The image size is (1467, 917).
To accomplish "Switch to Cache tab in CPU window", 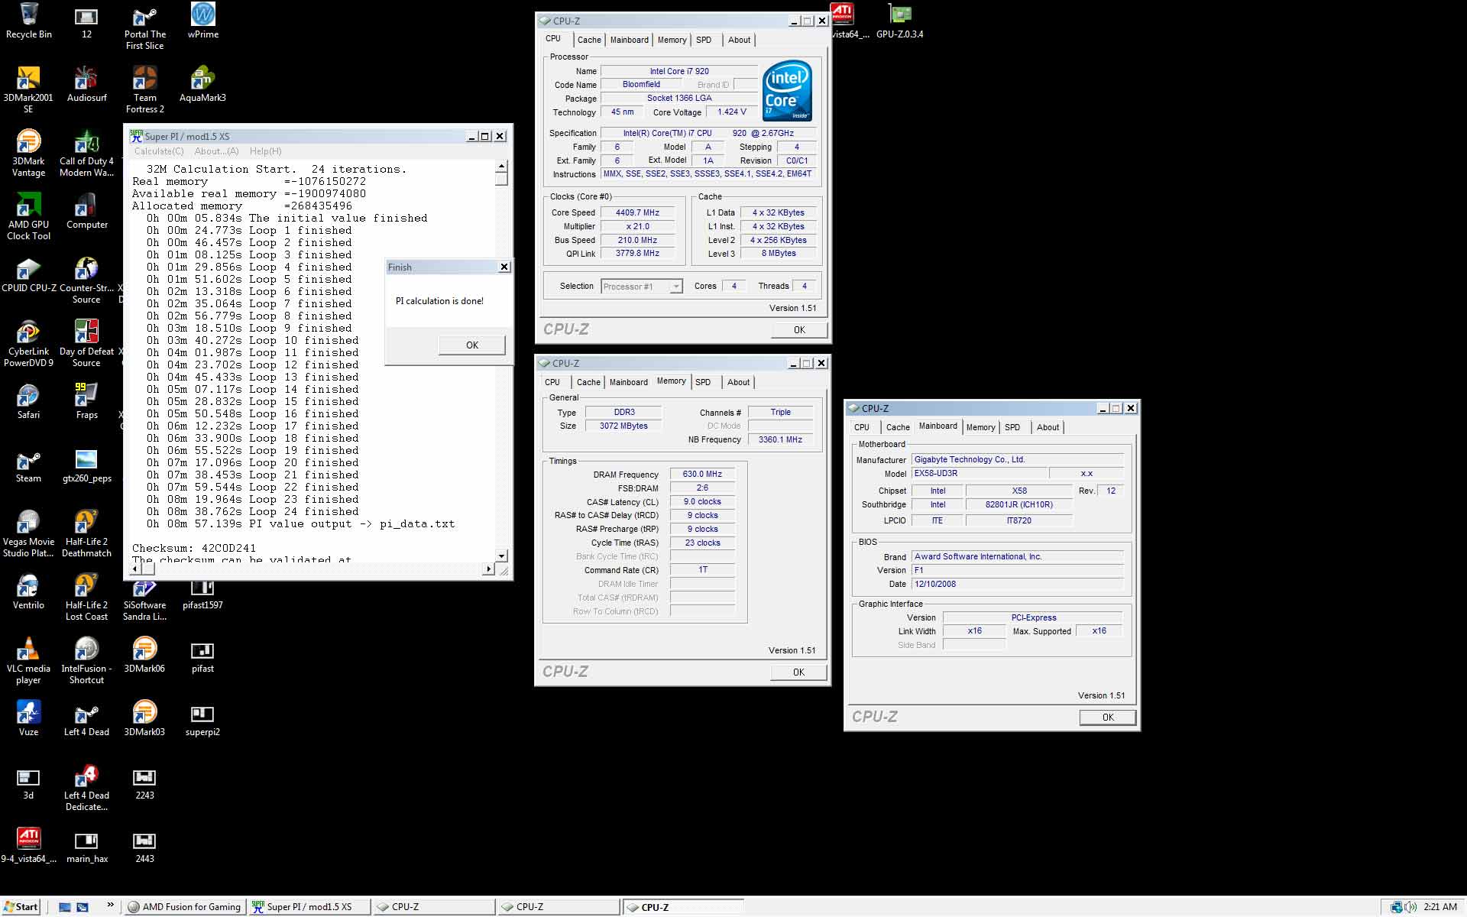I will pos(588,40).
